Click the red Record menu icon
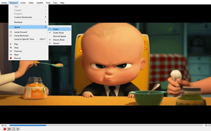Image resolution: width=211 pixels, height=131 pixels. pos(11,58)
